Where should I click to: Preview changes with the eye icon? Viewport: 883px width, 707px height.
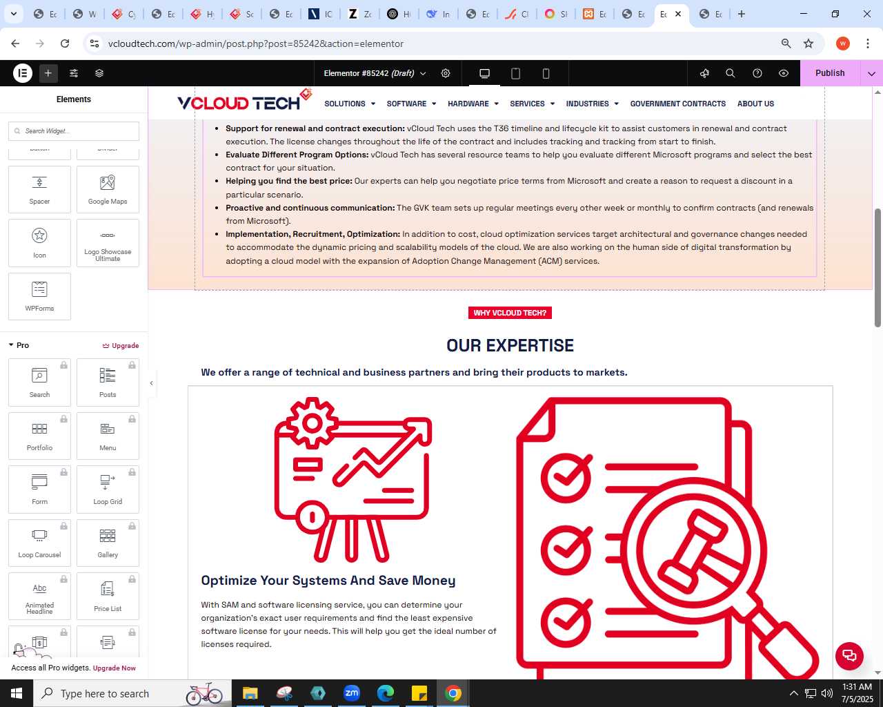[x=784, y=73]
